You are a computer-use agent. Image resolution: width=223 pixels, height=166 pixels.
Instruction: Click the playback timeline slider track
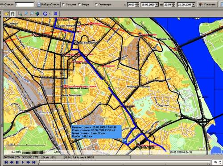(124, 162)
